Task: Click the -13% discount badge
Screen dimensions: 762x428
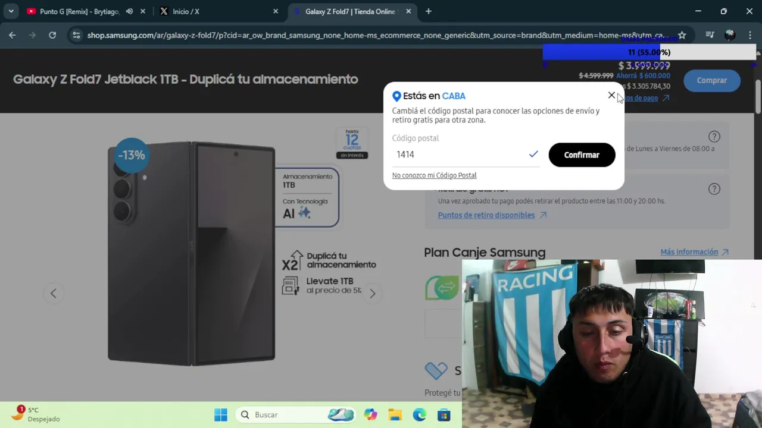Action: coord(131,155)
